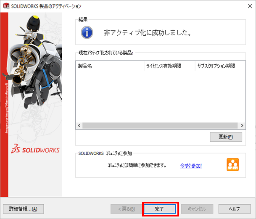The width and height of the screenshot is (256, 219).
Task: Click the SOLIDWORKS logo in side banner
Action: [35, 149]
